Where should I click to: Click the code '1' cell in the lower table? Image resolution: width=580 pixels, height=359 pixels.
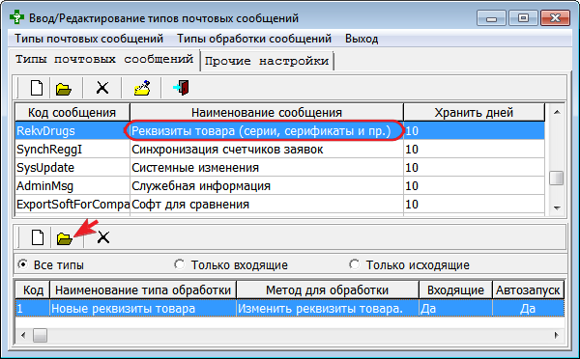(x=33, y=309)
